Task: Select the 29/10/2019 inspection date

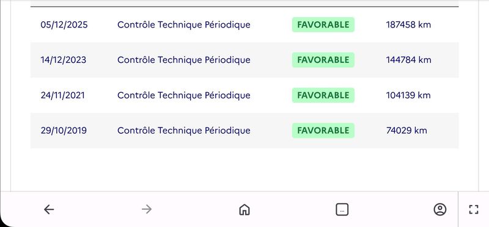Action: [x=64, y=131]
